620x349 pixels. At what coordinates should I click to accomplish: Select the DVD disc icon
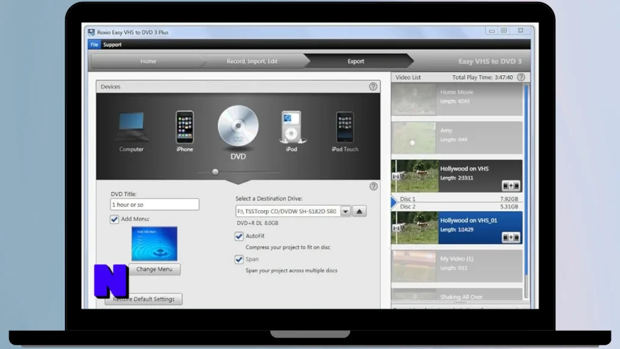(x=238, y=126)
